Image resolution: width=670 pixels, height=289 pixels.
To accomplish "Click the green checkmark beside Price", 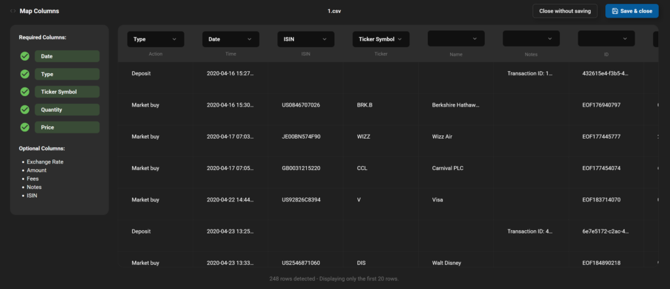I will click(25, 127).
